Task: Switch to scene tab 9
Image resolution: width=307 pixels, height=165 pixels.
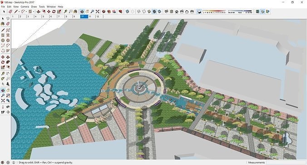Action: (76, 17)
